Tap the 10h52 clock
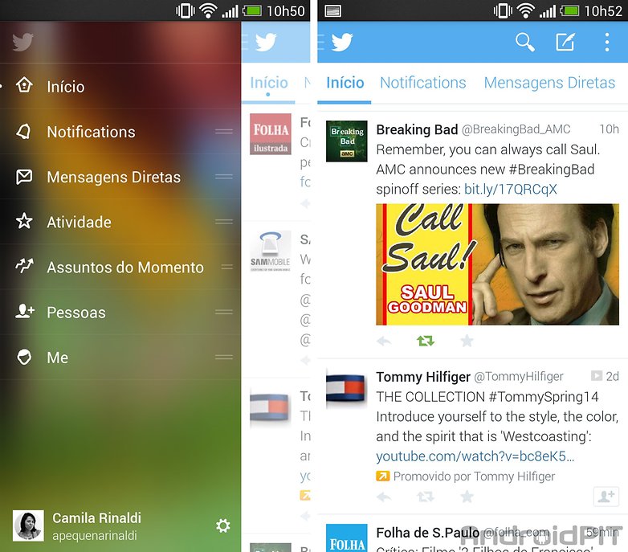Image resolution: width=628 pixels, height=552 pixels. [x=603, y=10]
